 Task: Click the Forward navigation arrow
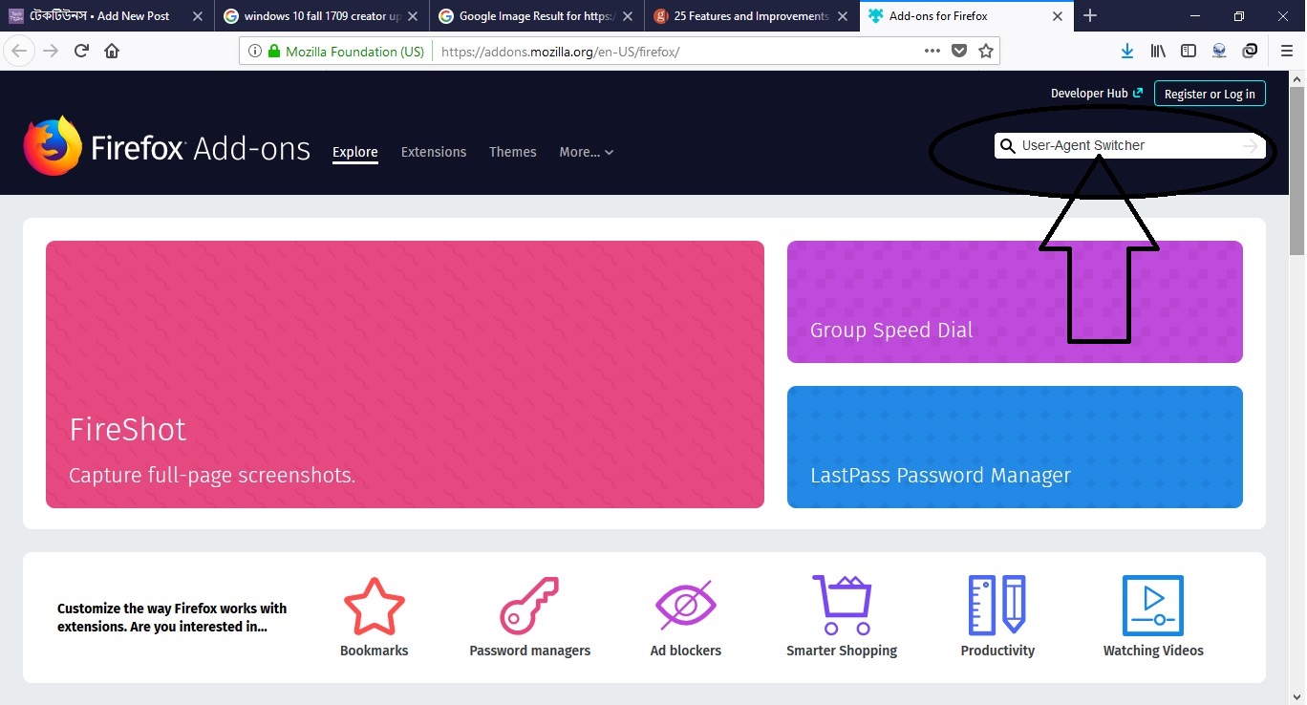[x=52, y=52]
